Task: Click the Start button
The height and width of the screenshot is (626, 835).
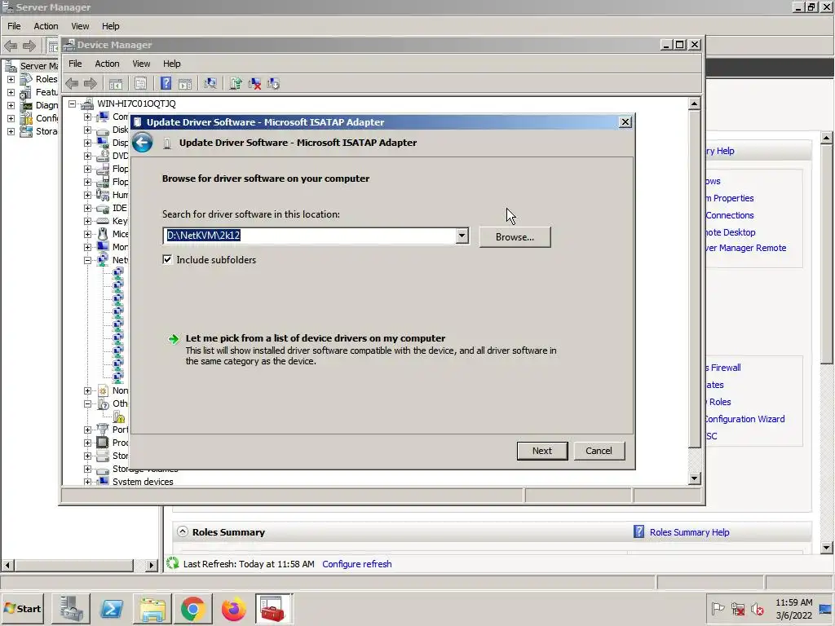Action: click(23, 608)
